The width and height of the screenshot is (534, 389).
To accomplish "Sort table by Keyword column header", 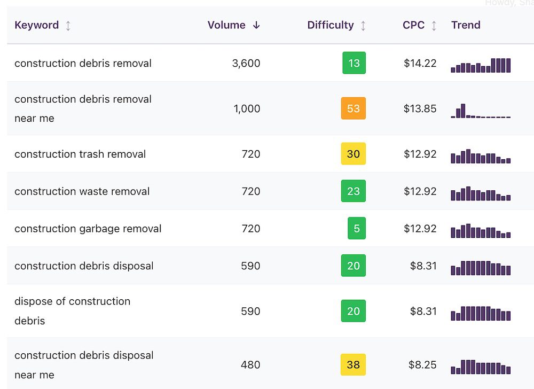I will 36,25.
